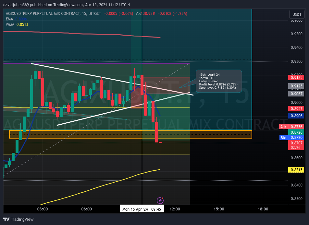The width and height of the screenshot is (309, 225).
Task: Click the 03:00 time axis label
Action: coord(43,209)
